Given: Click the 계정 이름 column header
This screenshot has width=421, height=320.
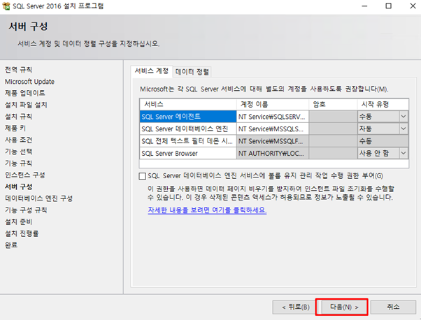Looking at the screenshot, I should coord(273,104).
